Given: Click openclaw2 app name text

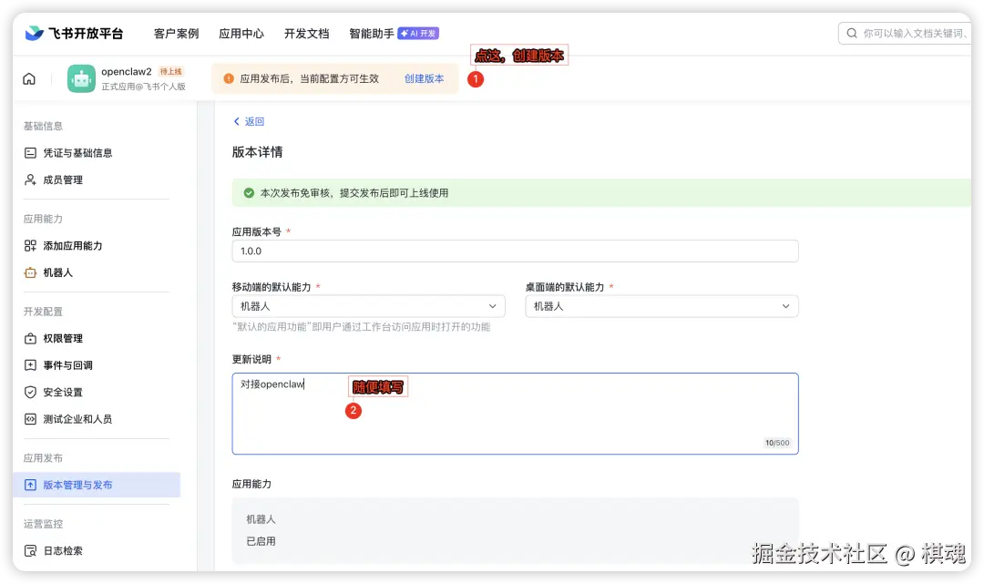Looking at the screenshot, I should tap(127, 71).
